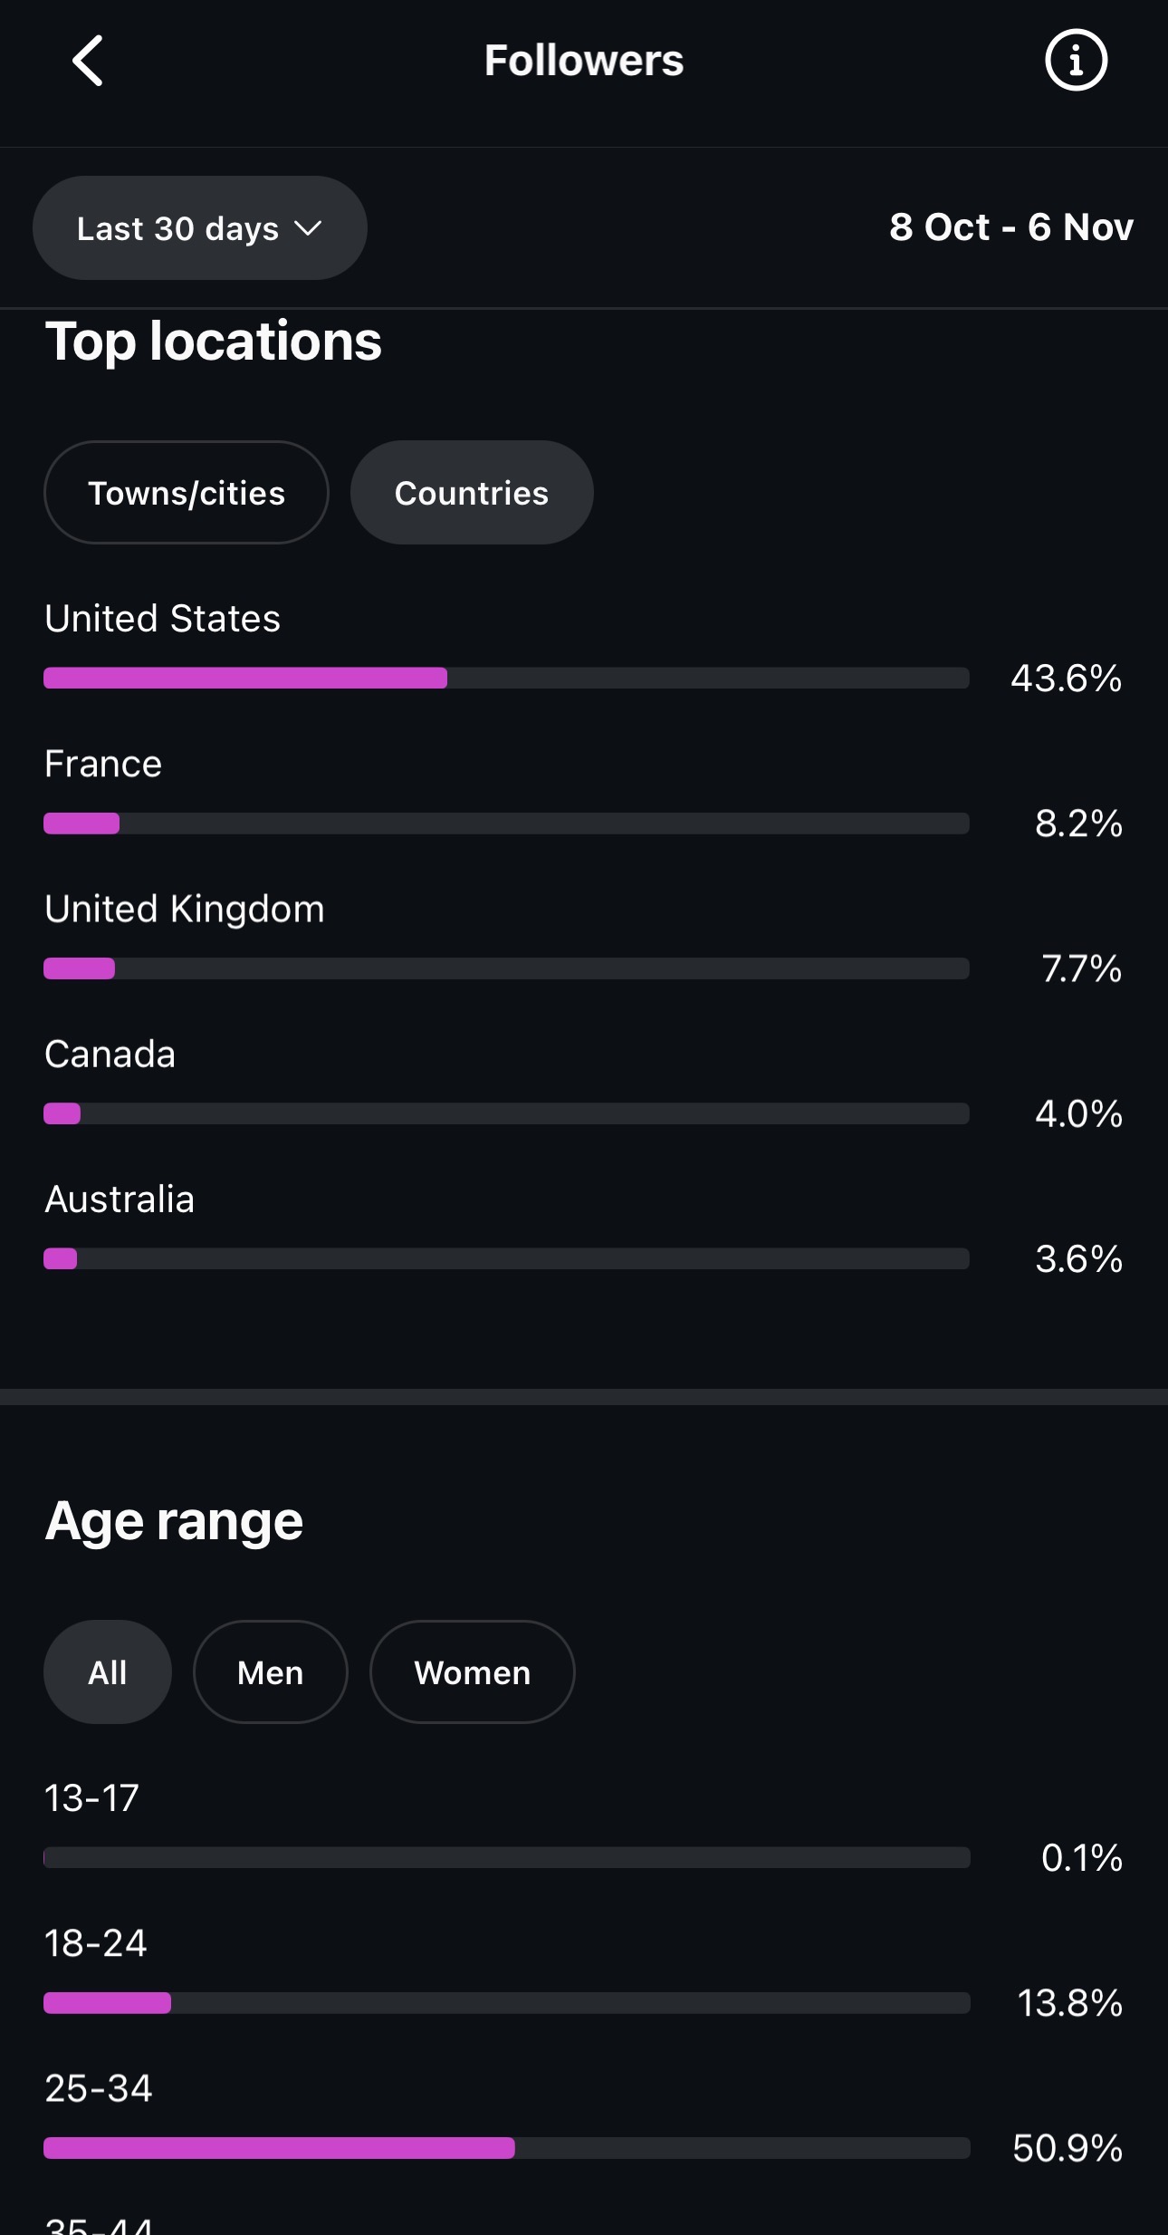Screen dimensions: 1168x2235
Task: Select the All age filter
Action: tap(108, 1672)
